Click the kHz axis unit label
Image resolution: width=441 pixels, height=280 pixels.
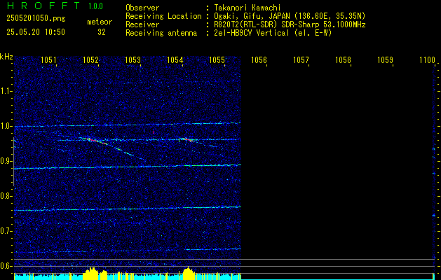[x=6, y=57]
